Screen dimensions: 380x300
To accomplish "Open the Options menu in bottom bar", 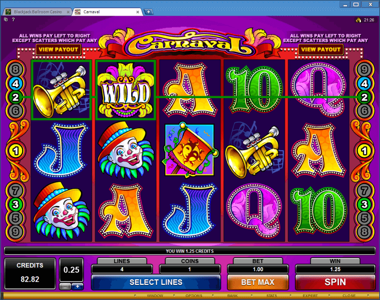I will (194, 295).
